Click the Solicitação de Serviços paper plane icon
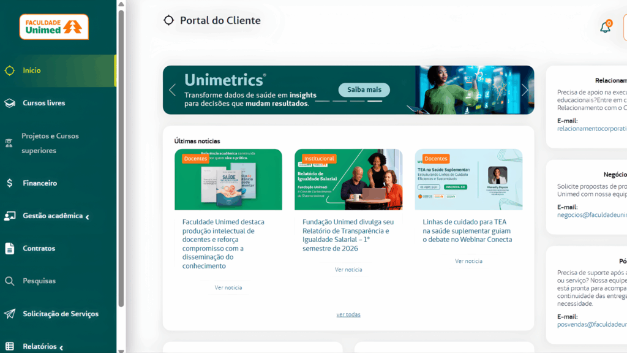The height and width of the screenshot is (353, 627). click(x=10, y=314)
